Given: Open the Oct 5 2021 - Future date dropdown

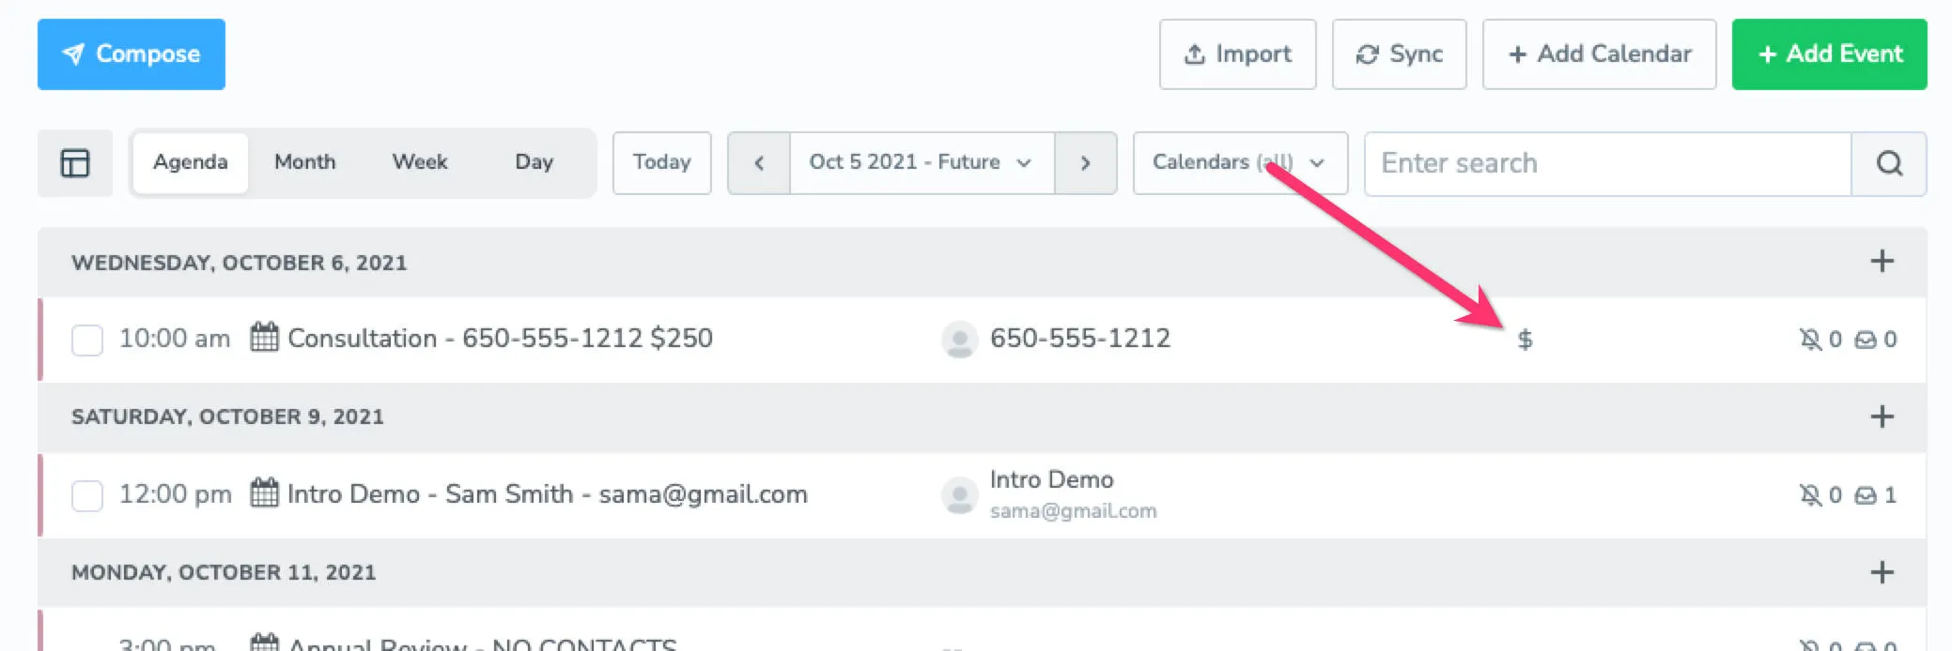Looking at the screenshot, I should 918,162.
